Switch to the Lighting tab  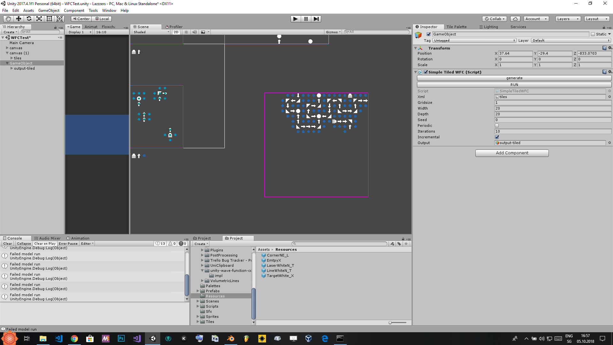[x=489, y=27]
